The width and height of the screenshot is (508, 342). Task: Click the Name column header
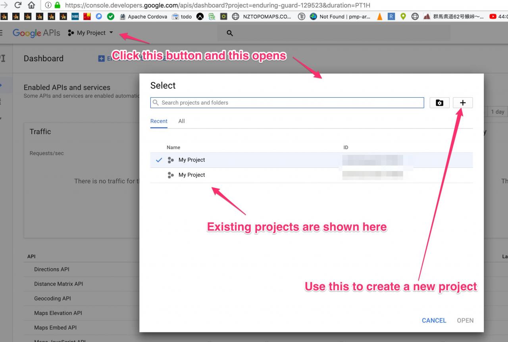click(173, 147)
